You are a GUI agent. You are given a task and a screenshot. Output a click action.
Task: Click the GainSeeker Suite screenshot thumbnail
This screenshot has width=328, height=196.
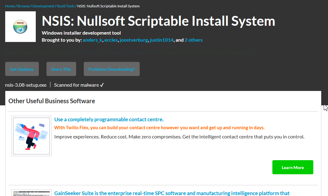(x=31, y=193)
